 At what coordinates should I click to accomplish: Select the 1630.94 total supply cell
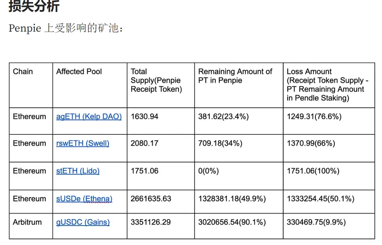point(144,117)
